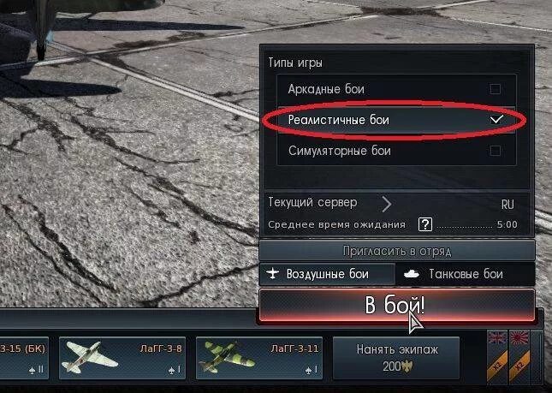This screenshot has height=393, width=552.
Task: Click the golden eagle currency icon
Action: tap(407, 366)
